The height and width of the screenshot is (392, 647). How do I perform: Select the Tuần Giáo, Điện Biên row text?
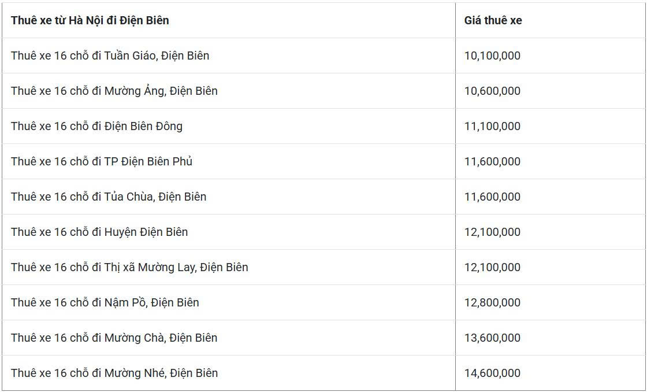[x=110, y=56]
